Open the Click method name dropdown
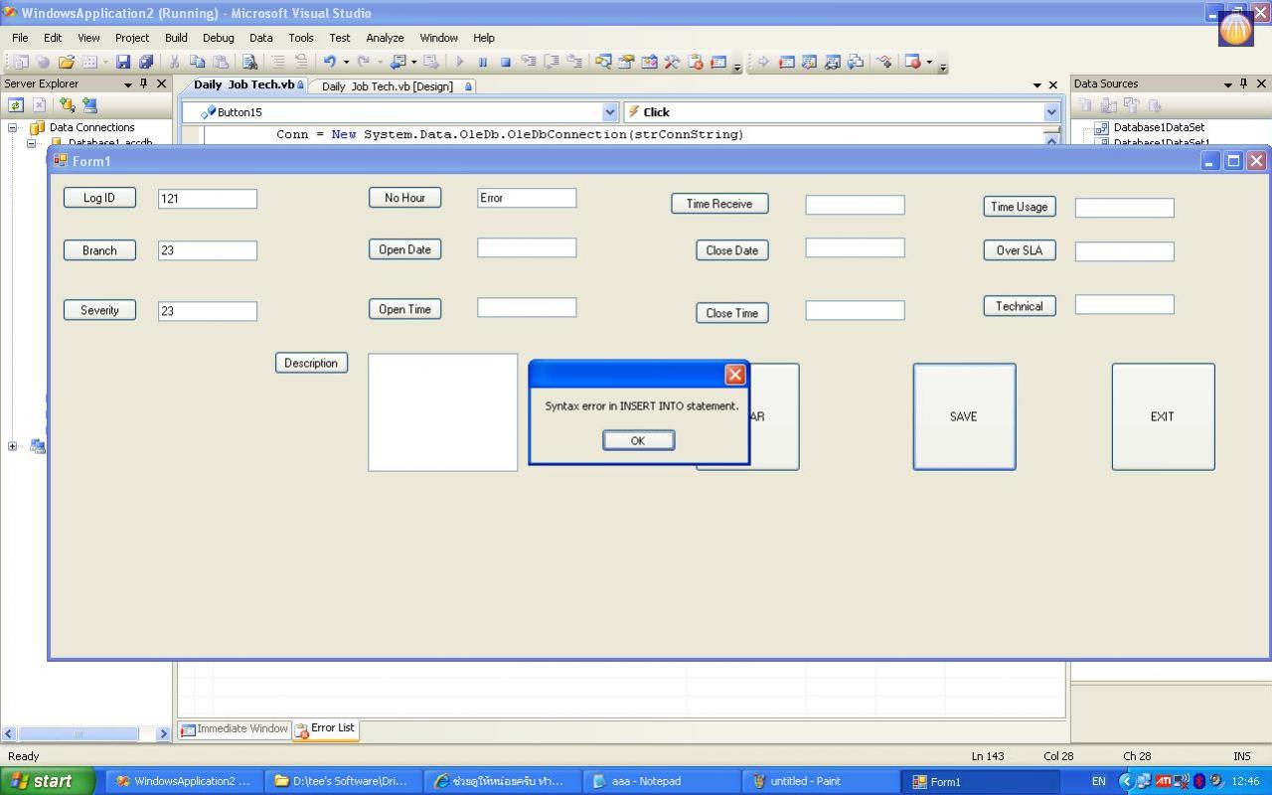Screen dimensions: 1272x795 [1051, 112]
